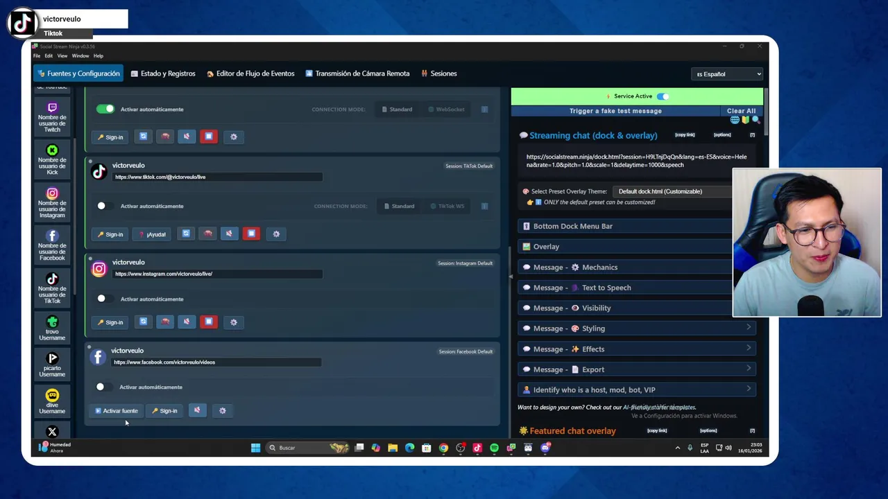Screen dimensions: 888x499
Task: Open debug bug icon on TikTok source
Action: 207,234
